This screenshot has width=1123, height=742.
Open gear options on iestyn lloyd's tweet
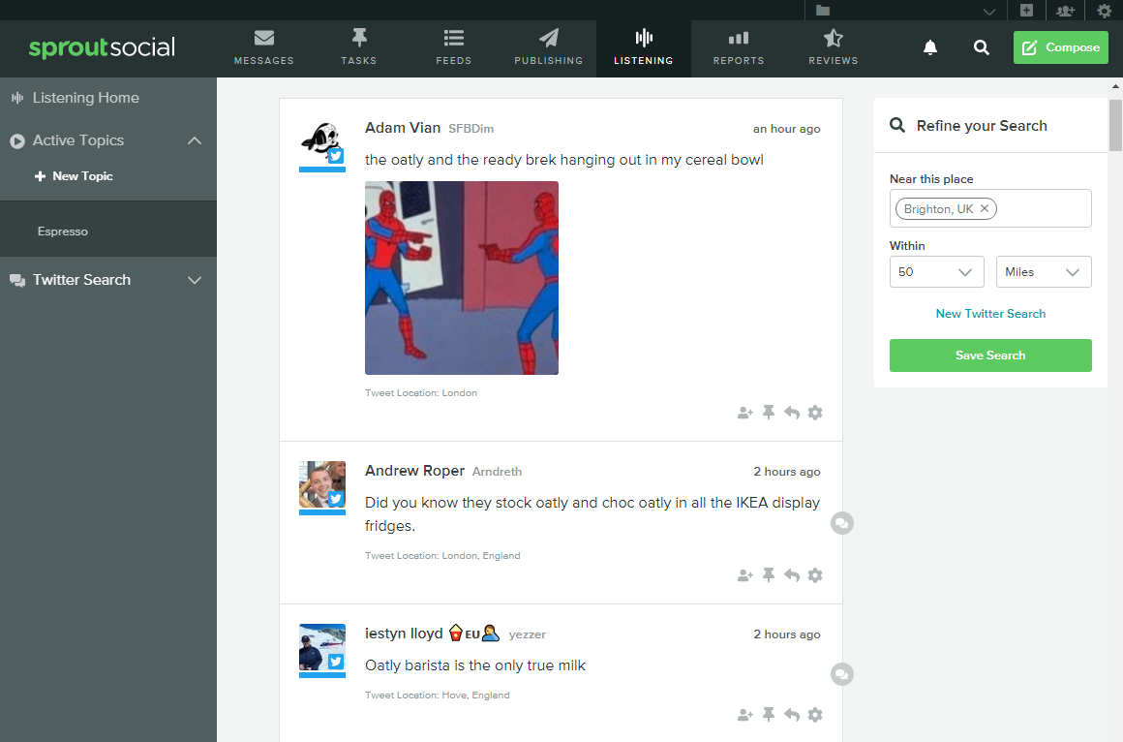click(x=815, y=714)
